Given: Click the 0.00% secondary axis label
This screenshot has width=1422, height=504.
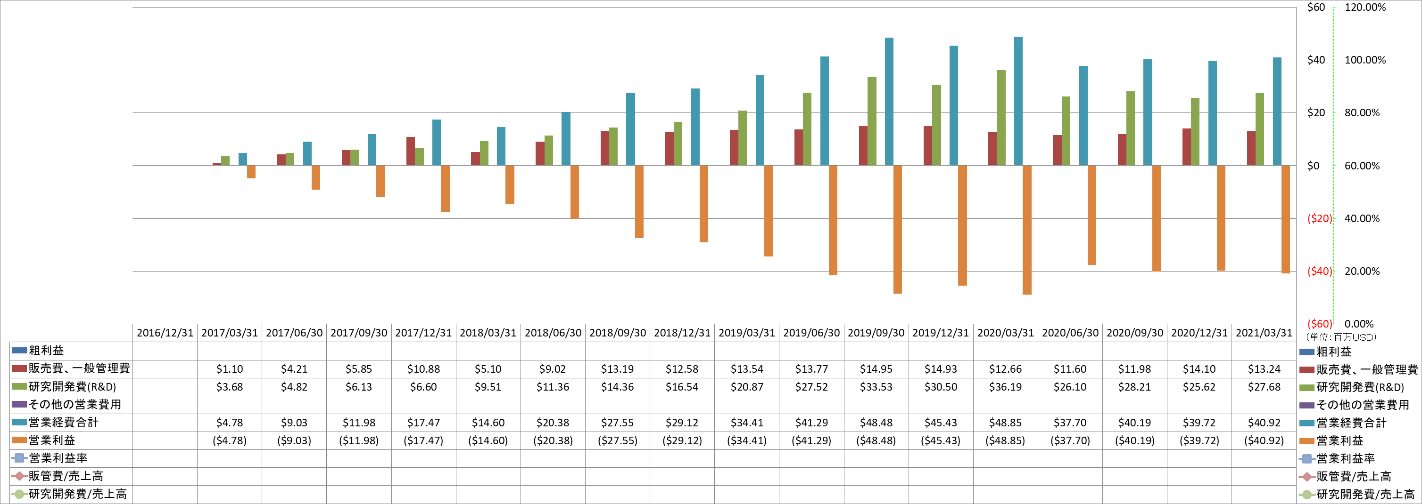Looking at the screenshot, I should [1358, 324].
